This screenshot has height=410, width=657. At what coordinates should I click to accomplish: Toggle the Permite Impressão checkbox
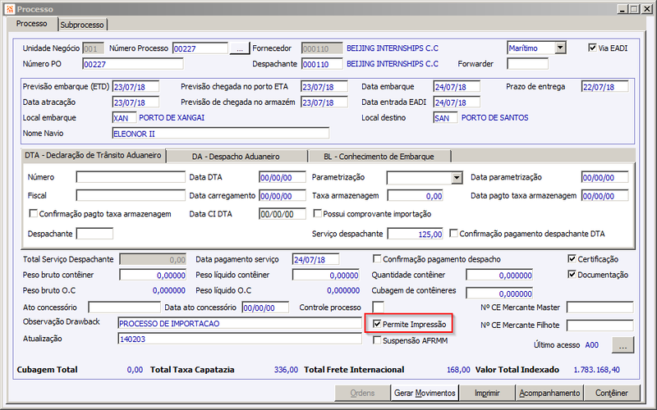[x=377, y=324]
